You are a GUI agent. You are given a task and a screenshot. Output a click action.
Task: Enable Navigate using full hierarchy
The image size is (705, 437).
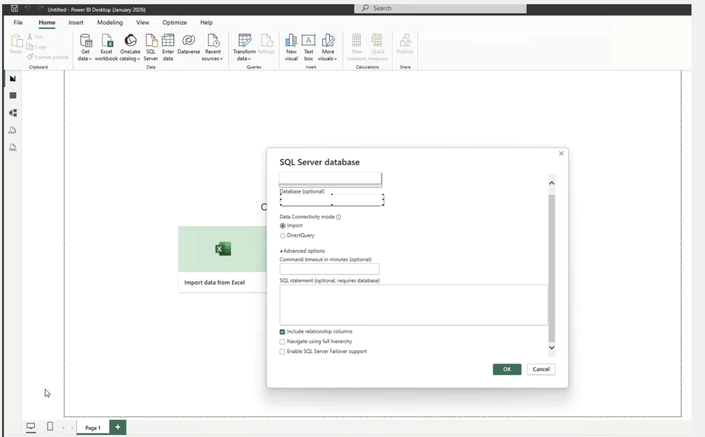282,341
